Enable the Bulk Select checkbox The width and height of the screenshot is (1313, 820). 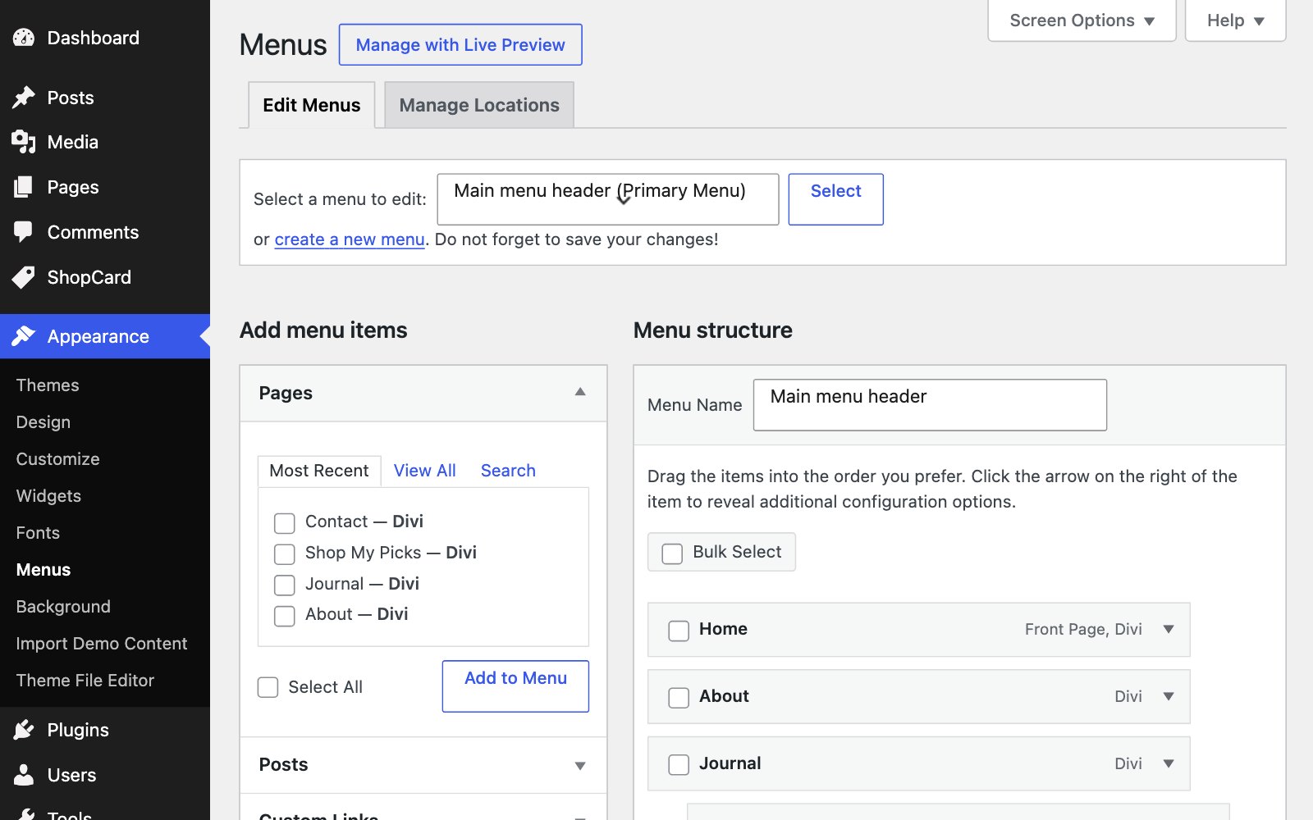[672, 553]
